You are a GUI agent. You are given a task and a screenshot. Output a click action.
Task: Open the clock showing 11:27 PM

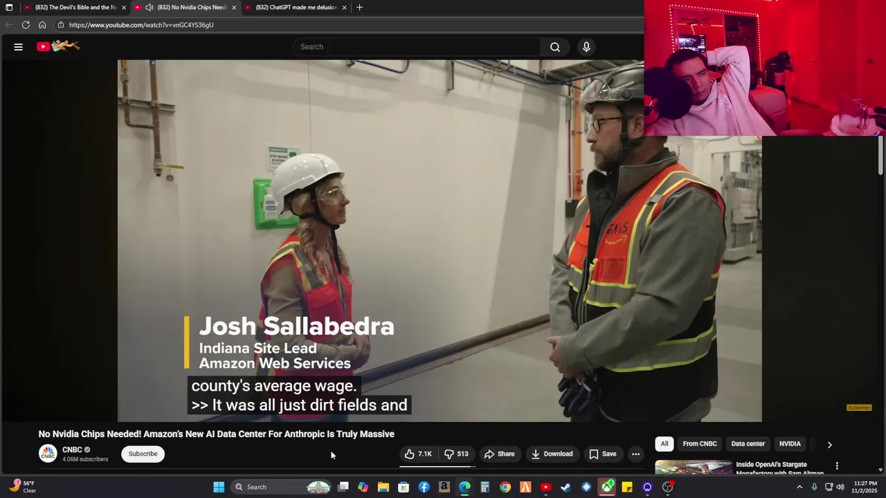[865, 487]
